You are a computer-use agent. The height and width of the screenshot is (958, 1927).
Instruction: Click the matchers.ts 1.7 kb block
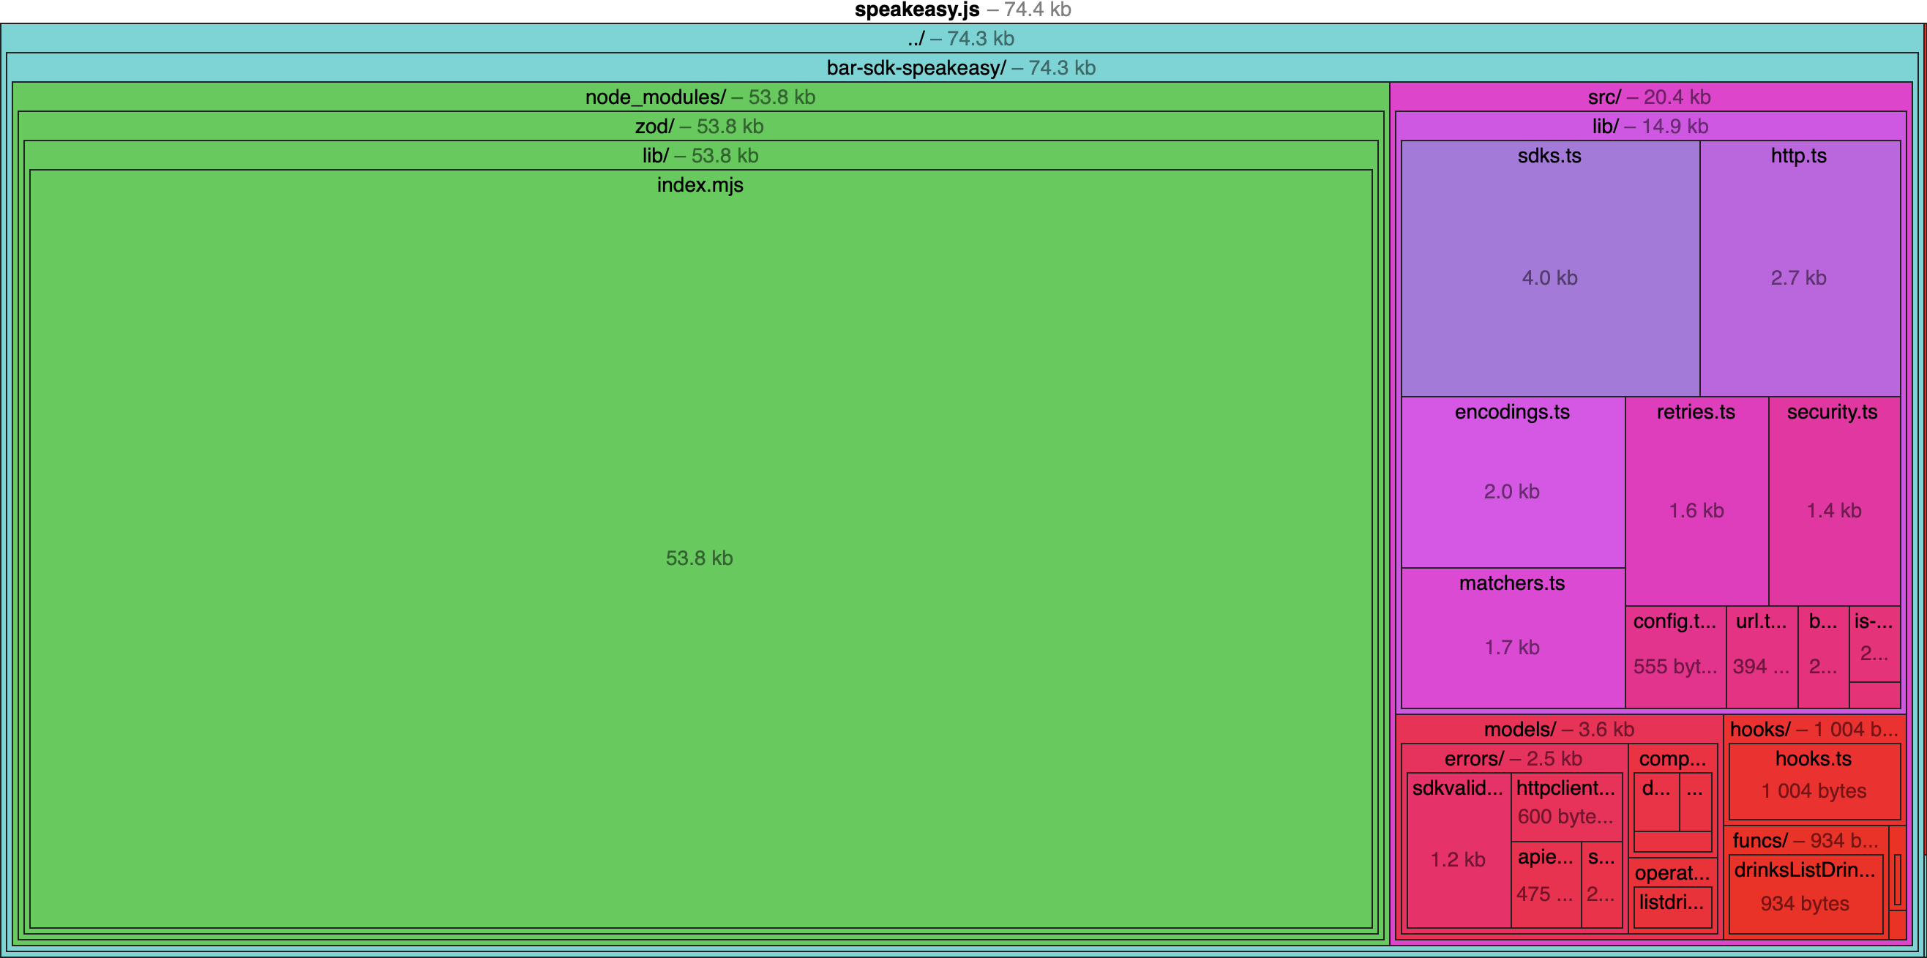(1512, 640)
